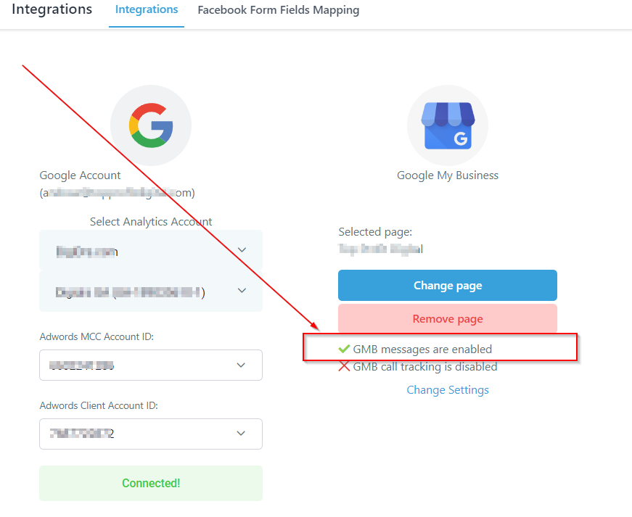Open the Facebook Form Fields Mapping tab
This screenshot has width=632, height=517.
coord(279,10)
